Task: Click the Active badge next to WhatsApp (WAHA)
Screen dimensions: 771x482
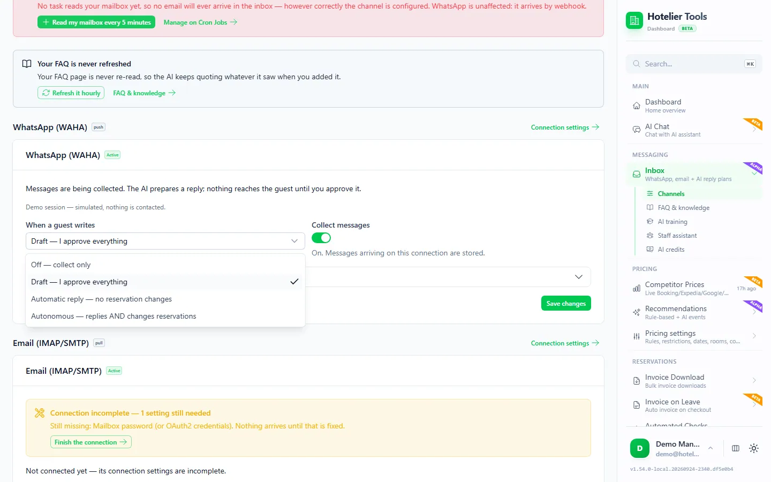Action: (112, 155)
